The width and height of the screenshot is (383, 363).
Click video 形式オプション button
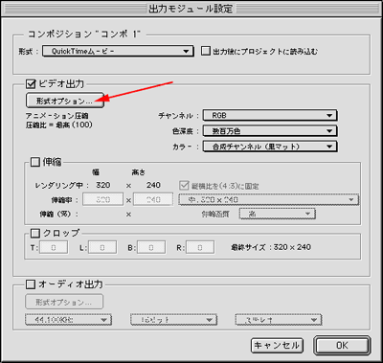pos(65,101)
